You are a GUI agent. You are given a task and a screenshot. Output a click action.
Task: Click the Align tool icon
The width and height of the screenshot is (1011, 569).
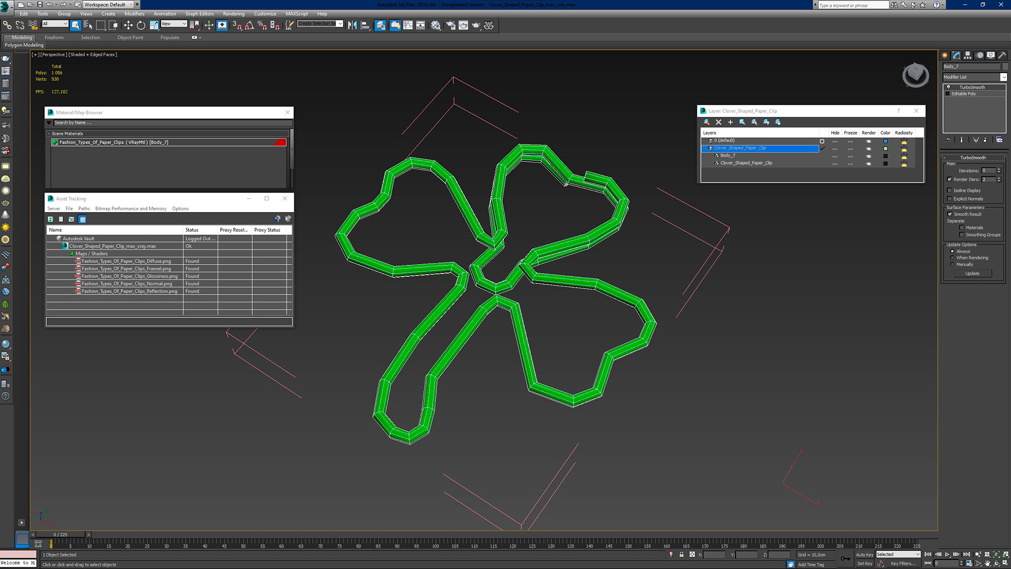(365, 25)
